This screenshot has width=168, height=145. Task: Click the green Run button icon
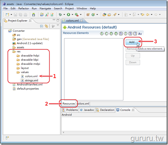68,14
